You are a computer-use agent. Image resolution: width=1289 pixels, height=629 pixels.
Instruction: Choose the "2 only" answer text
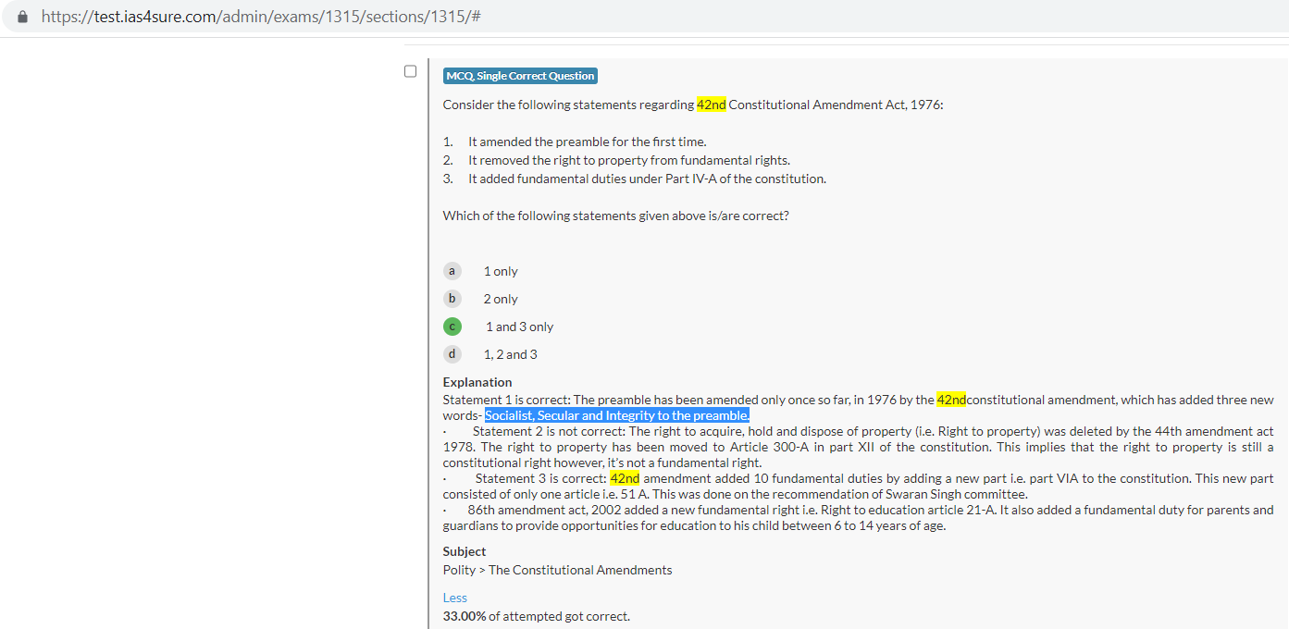click(501, 299)
